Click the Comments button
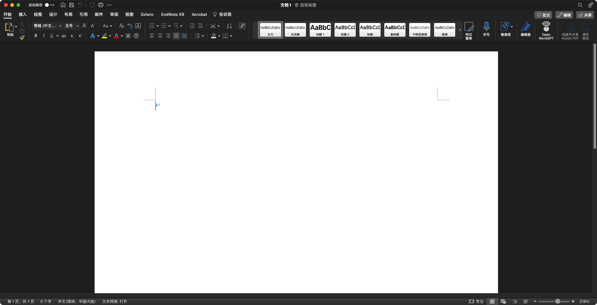Image resolution: width=597 pixels, height=305 pixels. tap(543, 15)
